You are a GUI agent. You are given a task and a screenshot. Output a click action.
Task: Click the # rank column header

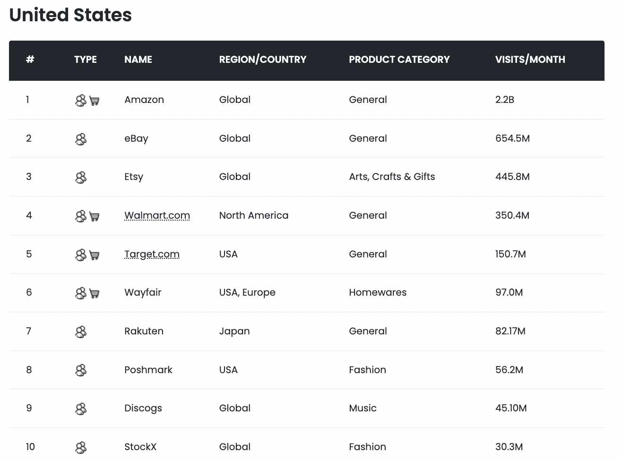(x=30, y=60)
